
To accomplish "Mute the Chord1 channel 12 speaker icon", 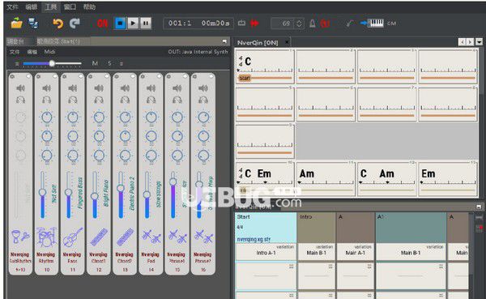I will click(99, 88).
